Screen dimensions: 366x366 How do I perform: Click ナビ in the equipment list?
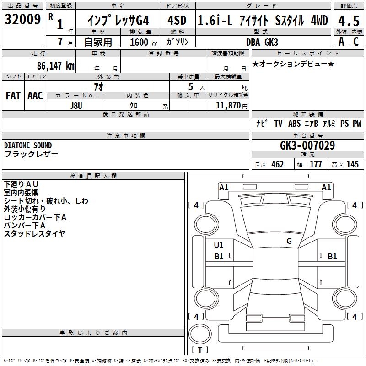(262, 123)
